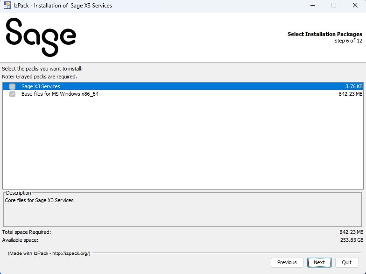Select Base files for MS Windows x86_64 row

point(183,94)
